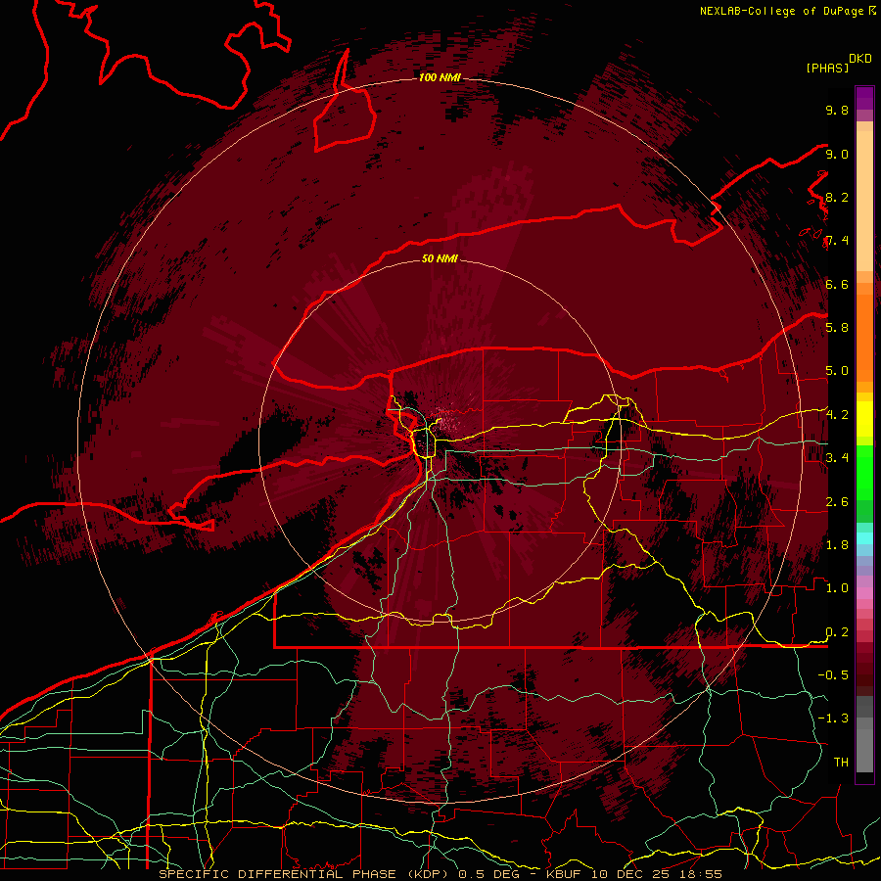The height and width of the screenshot is (881, 881).
Task: Click the 8.2 scale value
Action: click(837, 197)
